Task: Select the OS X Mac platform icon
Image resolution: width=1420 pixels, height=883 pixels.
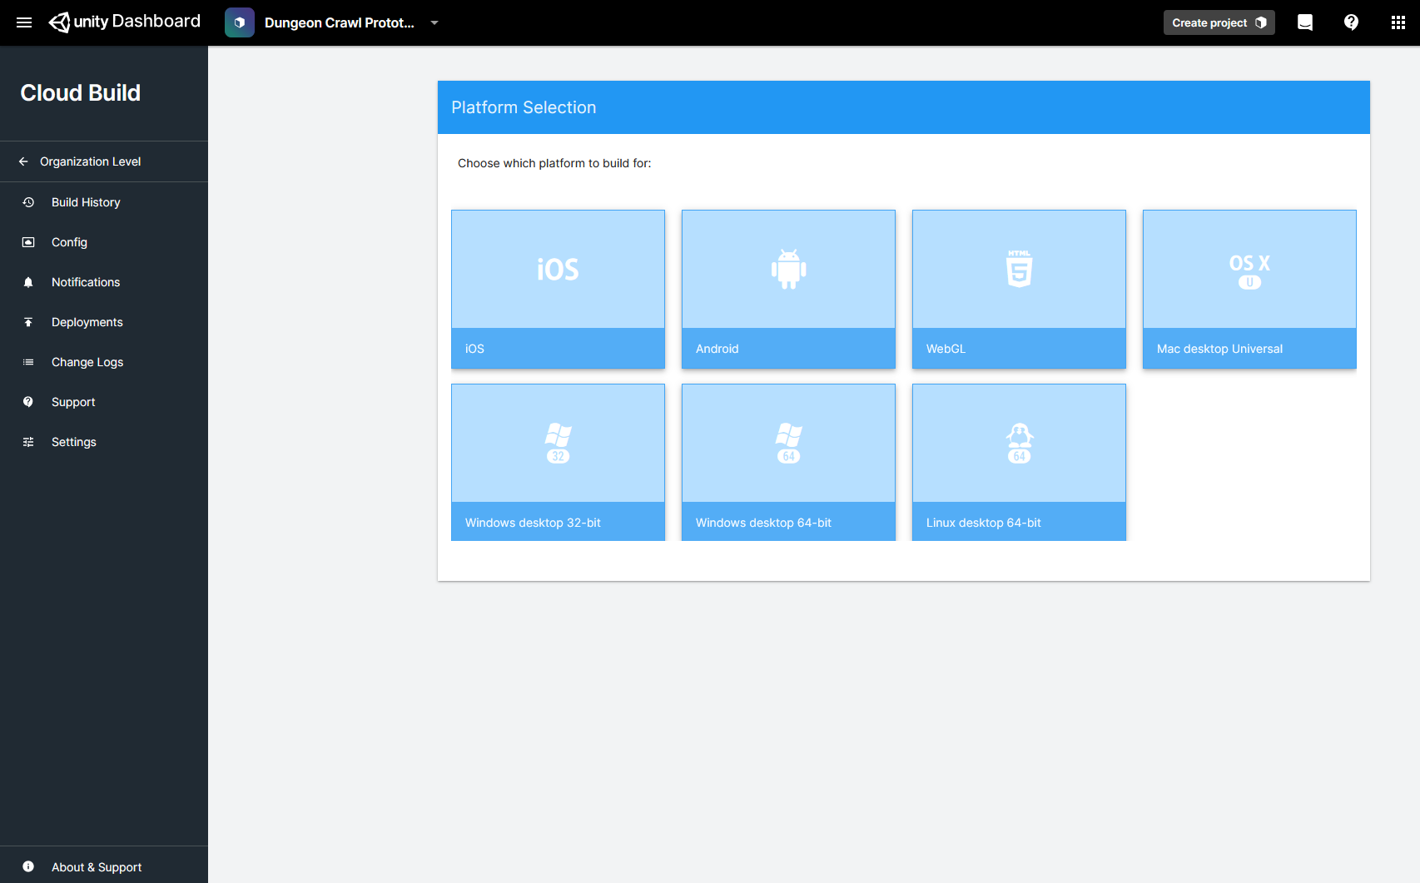Action: pyautogui.click(x=1249, y=270)
